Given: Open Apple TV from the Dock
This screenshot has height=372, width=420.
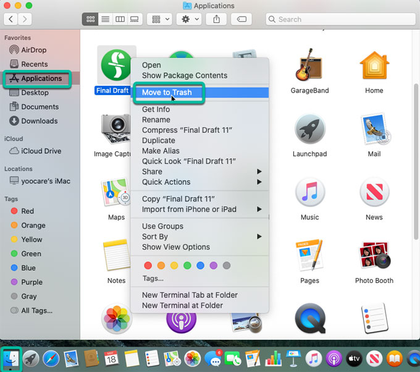Looking at the screenshot, I should point(354,358).
